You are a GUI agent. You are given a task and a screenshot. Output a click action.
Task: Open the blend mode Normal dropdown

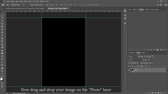135,60
